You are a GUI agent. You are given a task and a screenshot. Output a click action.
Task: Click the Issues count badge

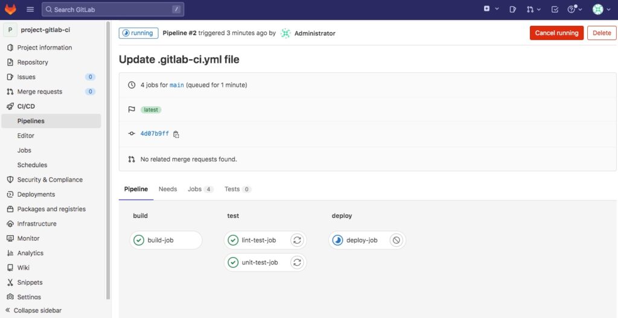tap(91, 77)
